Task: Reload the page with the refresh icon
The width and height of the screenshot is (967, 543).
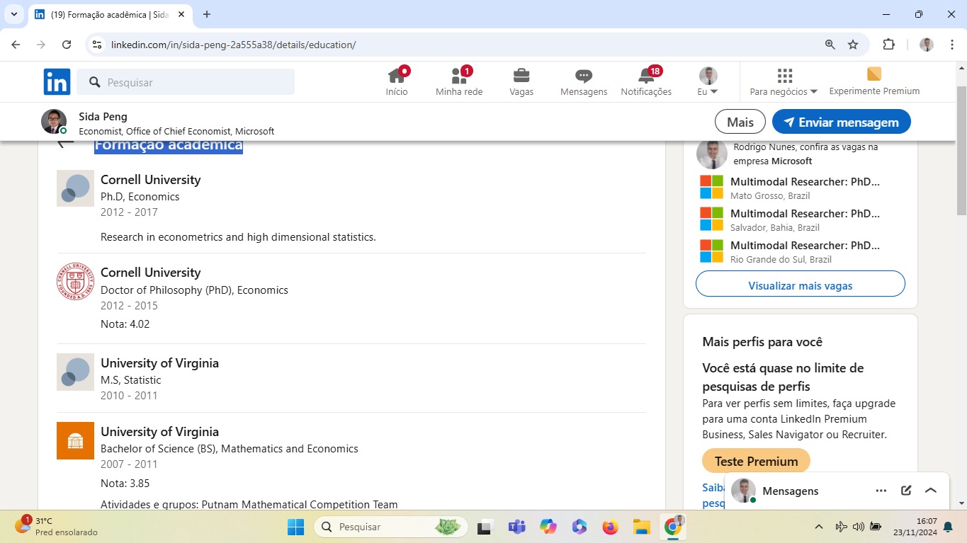Action: click(x=67, y=45)
